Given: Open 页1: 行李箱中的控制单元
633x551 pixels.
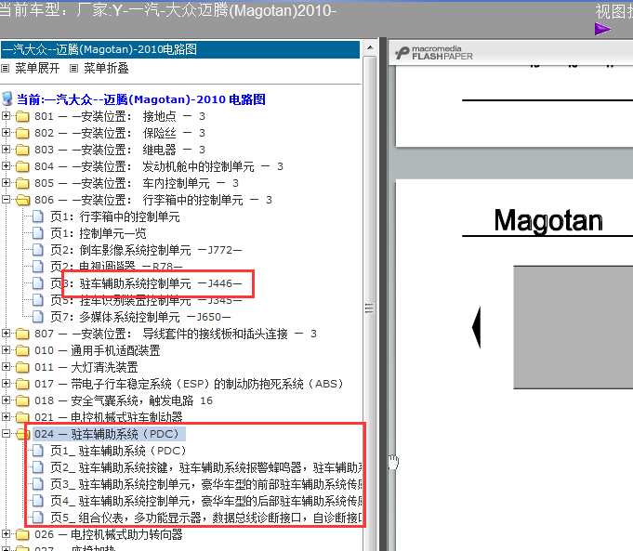Looking at the screenshot, I should click(115, 216).
